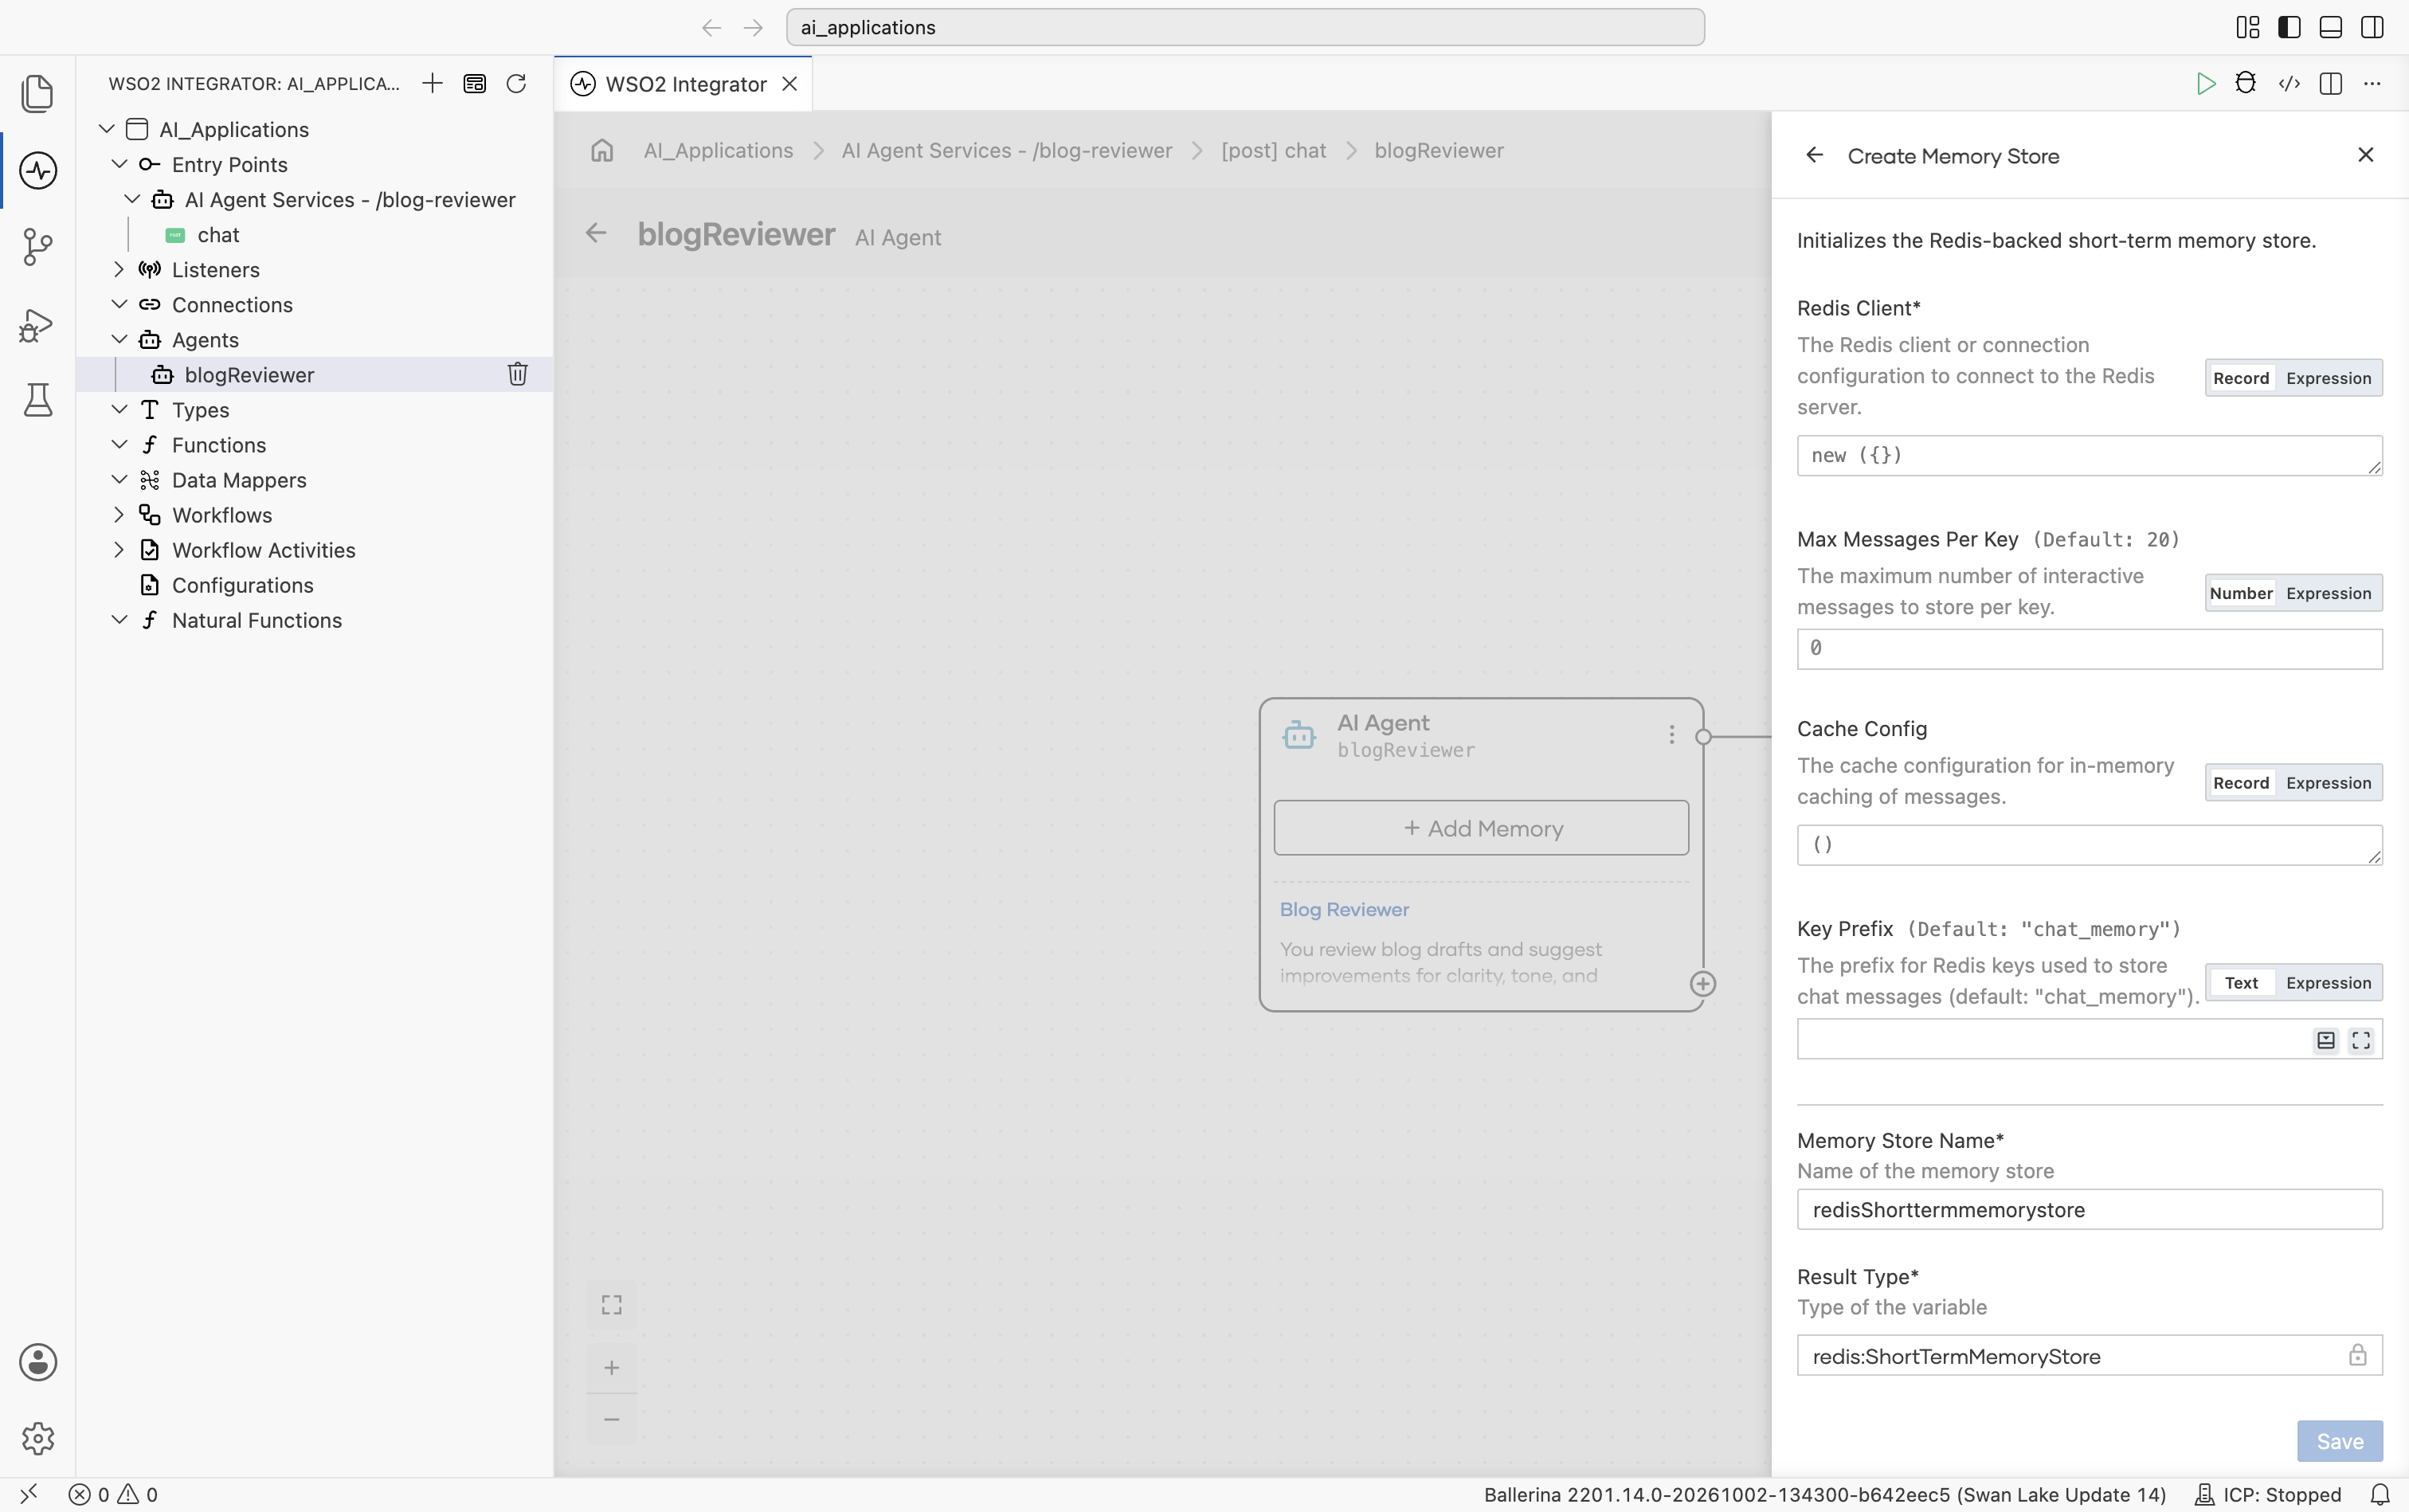Open the chat entry point item
This screenshot has width=2409, height=1512.
[x=218, y=234]
